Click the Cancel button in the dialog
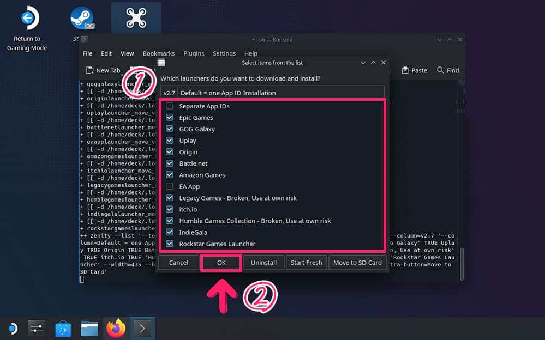 (x=178, y=263)
